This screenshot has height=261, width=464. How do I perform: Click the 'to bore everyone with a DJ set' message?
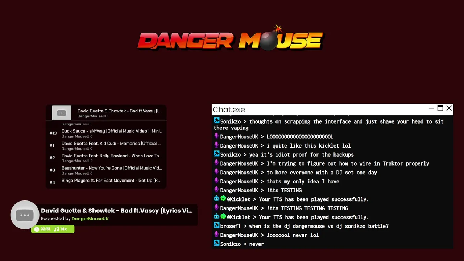(322, 173)
